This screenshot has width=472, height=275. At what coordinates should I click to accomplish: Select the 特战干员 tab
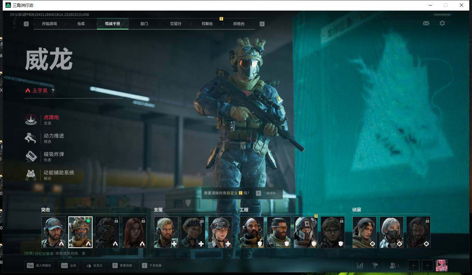click(113, 24)
